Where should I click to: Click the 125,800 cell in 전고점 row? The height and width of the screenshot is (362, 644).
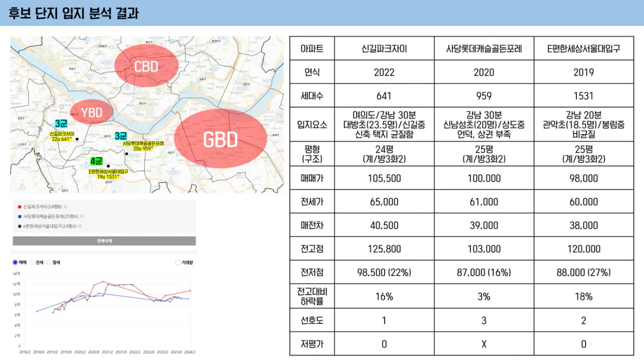click(384, 249)
